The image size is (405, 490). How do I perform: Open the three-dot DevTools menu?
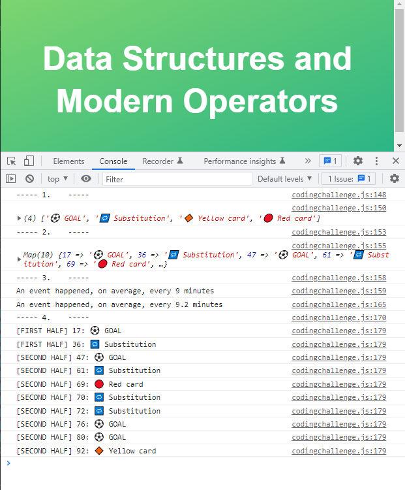coord(376,161)
